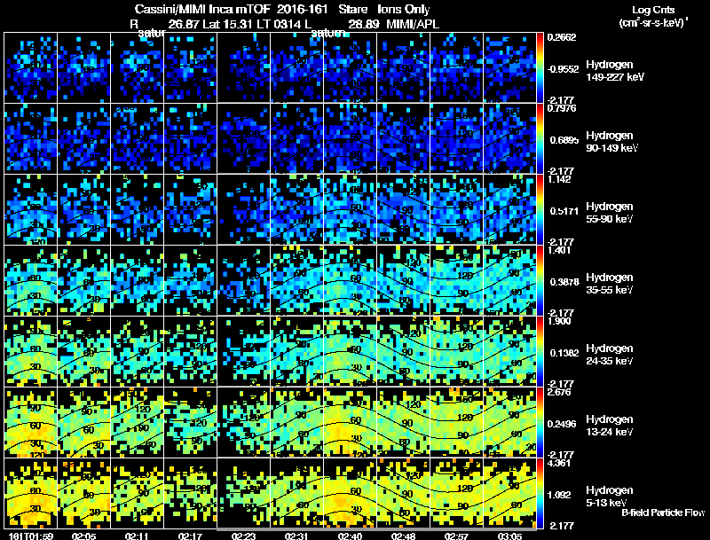710x540 pixels.
Task: Click the 03:05 time label
Action: pyautogui.click(x=509, y=536)
